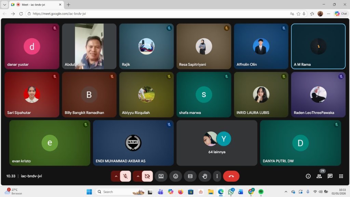The height and width of the screenshot is (197, 350).
Task: Click Abdul Halim's video tile
Action: click(x=89, y=46)
